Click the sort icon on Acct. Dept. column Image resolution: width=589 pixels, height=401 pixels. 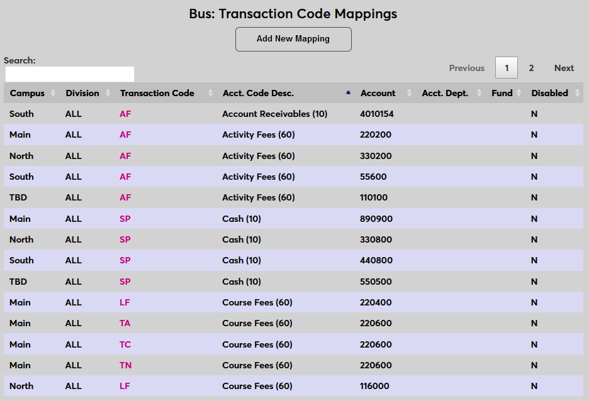pos(480,93)
